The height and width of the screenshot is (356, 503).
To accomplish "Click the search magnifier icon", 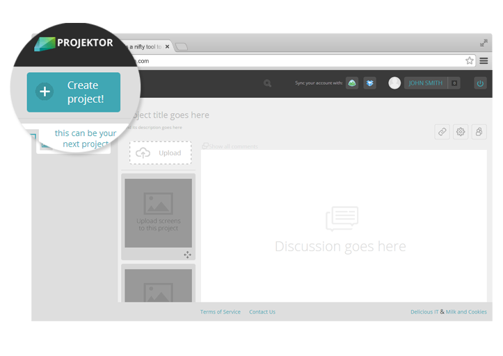I will (267, 83).
